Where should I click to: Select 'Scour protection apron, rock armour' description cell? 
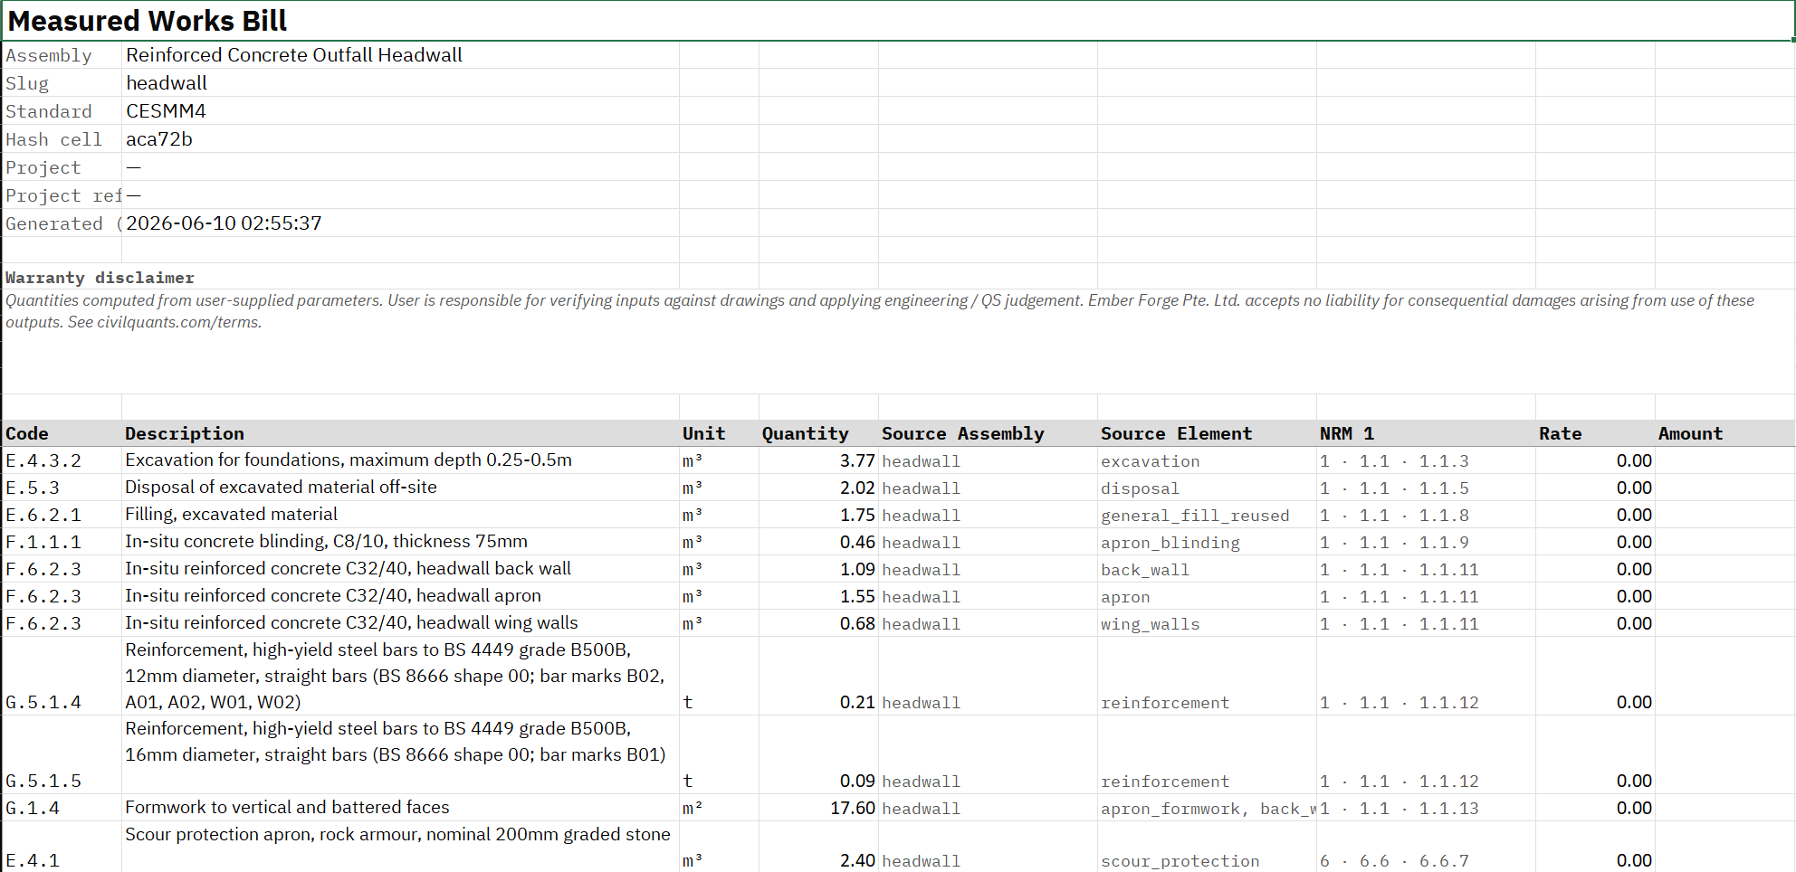pyautogui.click(x=400, y=847)
